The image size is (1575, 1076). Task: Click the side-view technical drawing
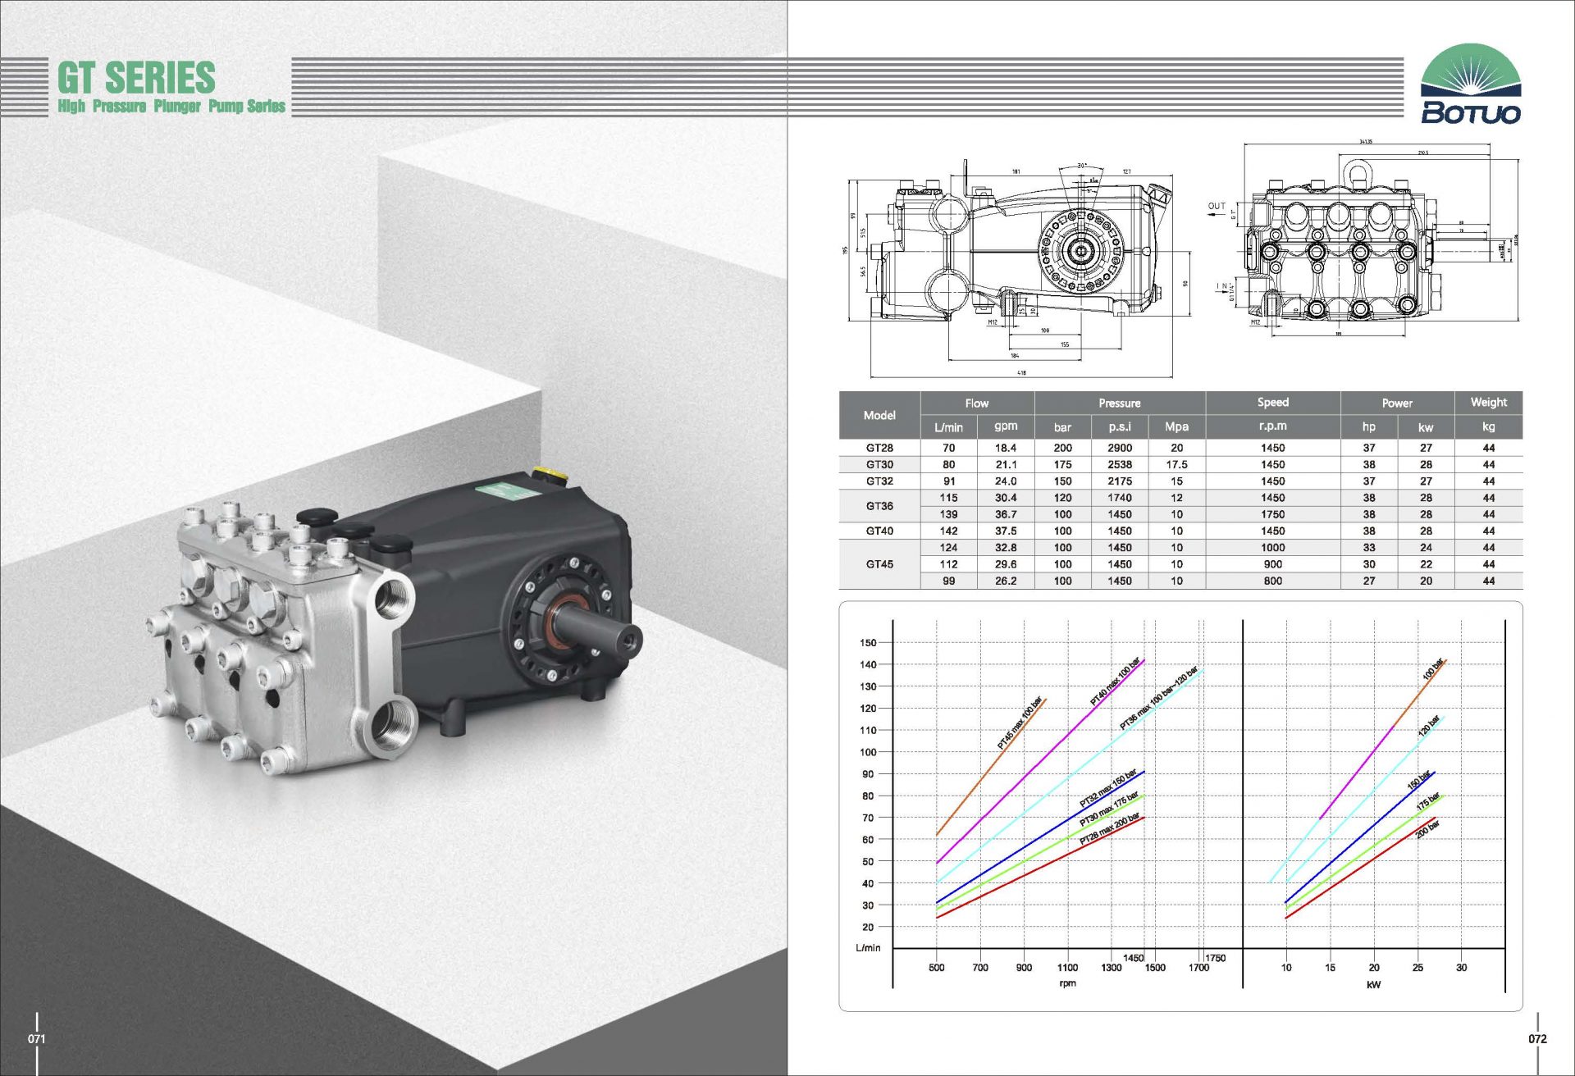1017,258
